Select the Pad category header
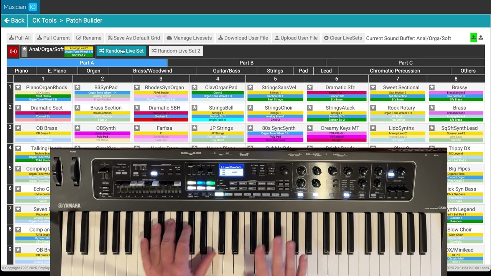This screenshot has width=491, height=276. coord(303,71)
